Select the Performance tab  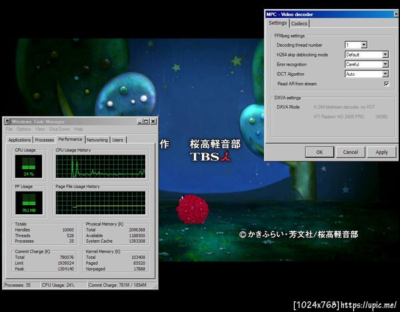70,139
